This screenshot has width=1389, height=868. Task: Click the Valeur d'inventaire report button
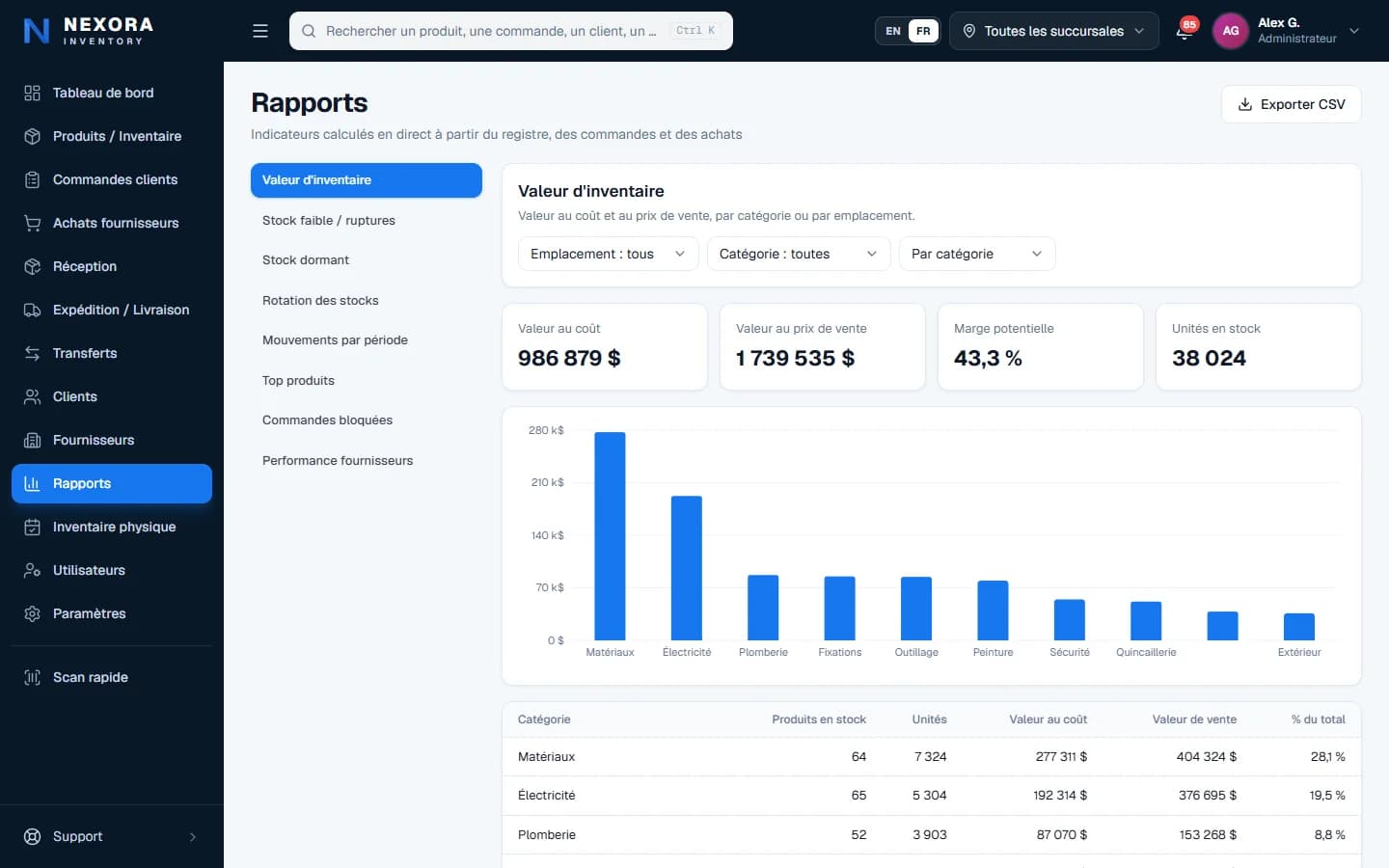(367, 180)
